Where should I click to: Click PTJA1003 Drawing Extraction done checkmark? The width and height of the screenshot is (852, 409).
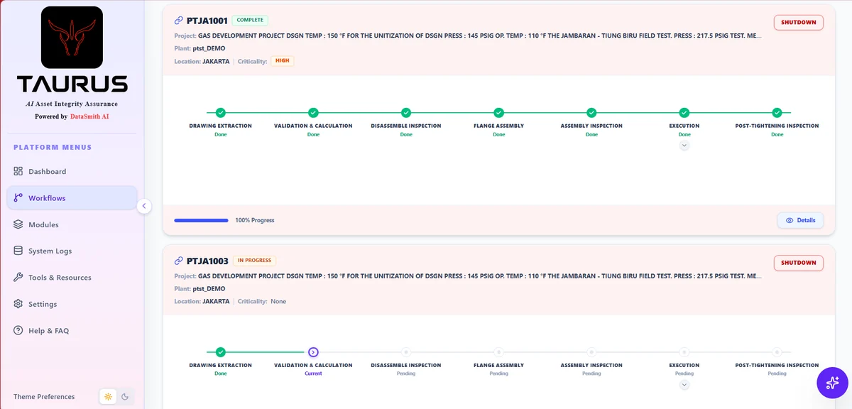point(221,352)
